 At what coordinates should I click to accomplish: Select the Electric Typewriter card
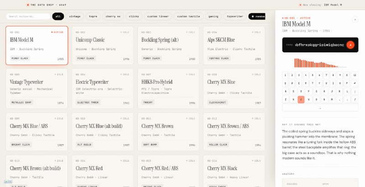click(103, 88)
